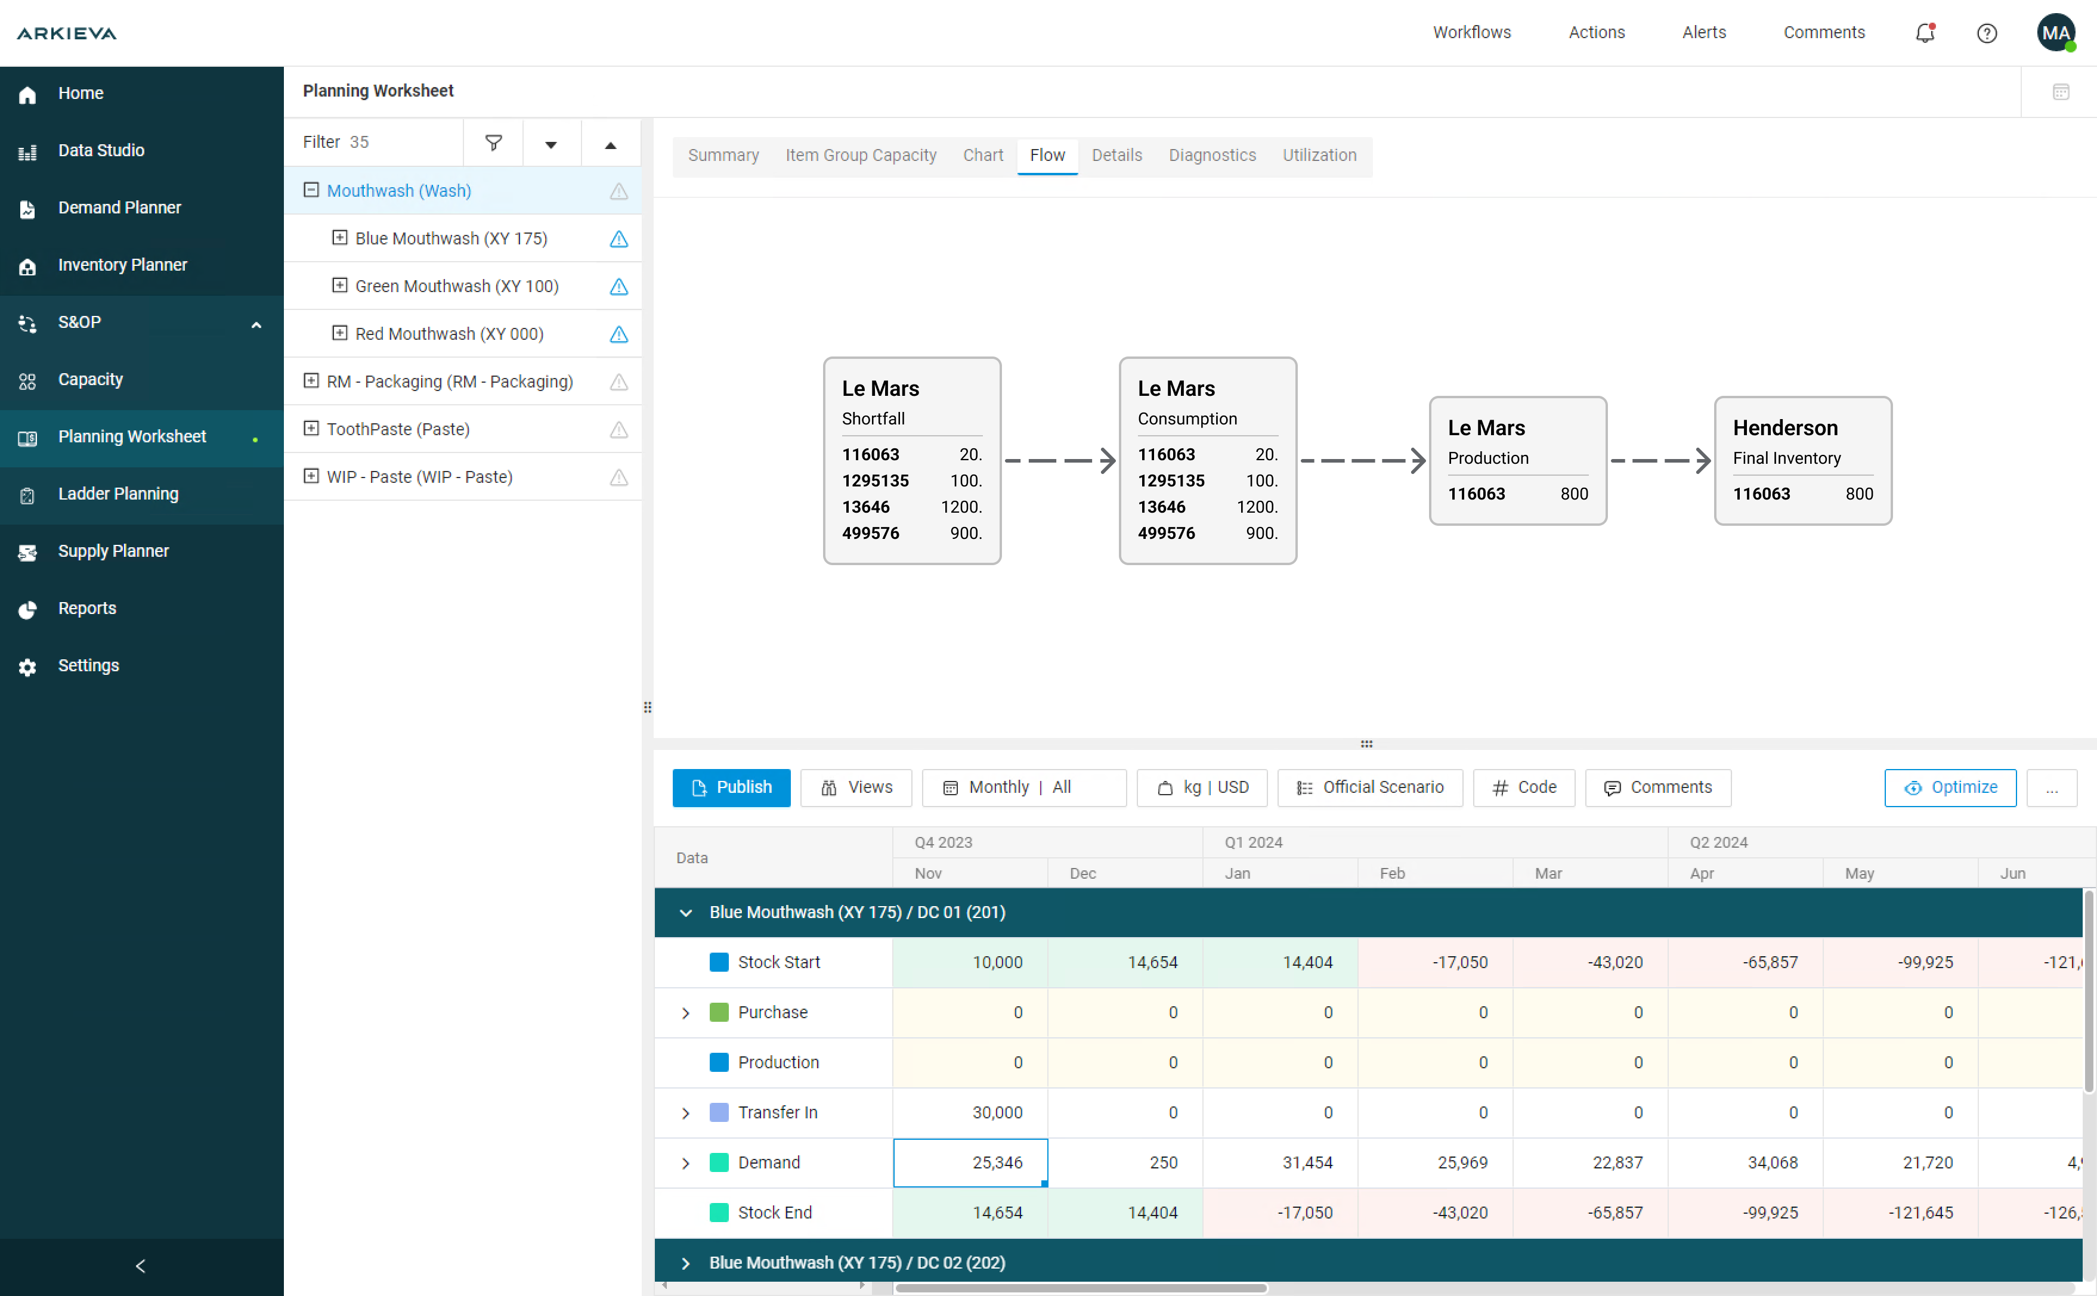Open the Workflows menu
The image size is (2097, 1296).
(x=1471, y=33)
